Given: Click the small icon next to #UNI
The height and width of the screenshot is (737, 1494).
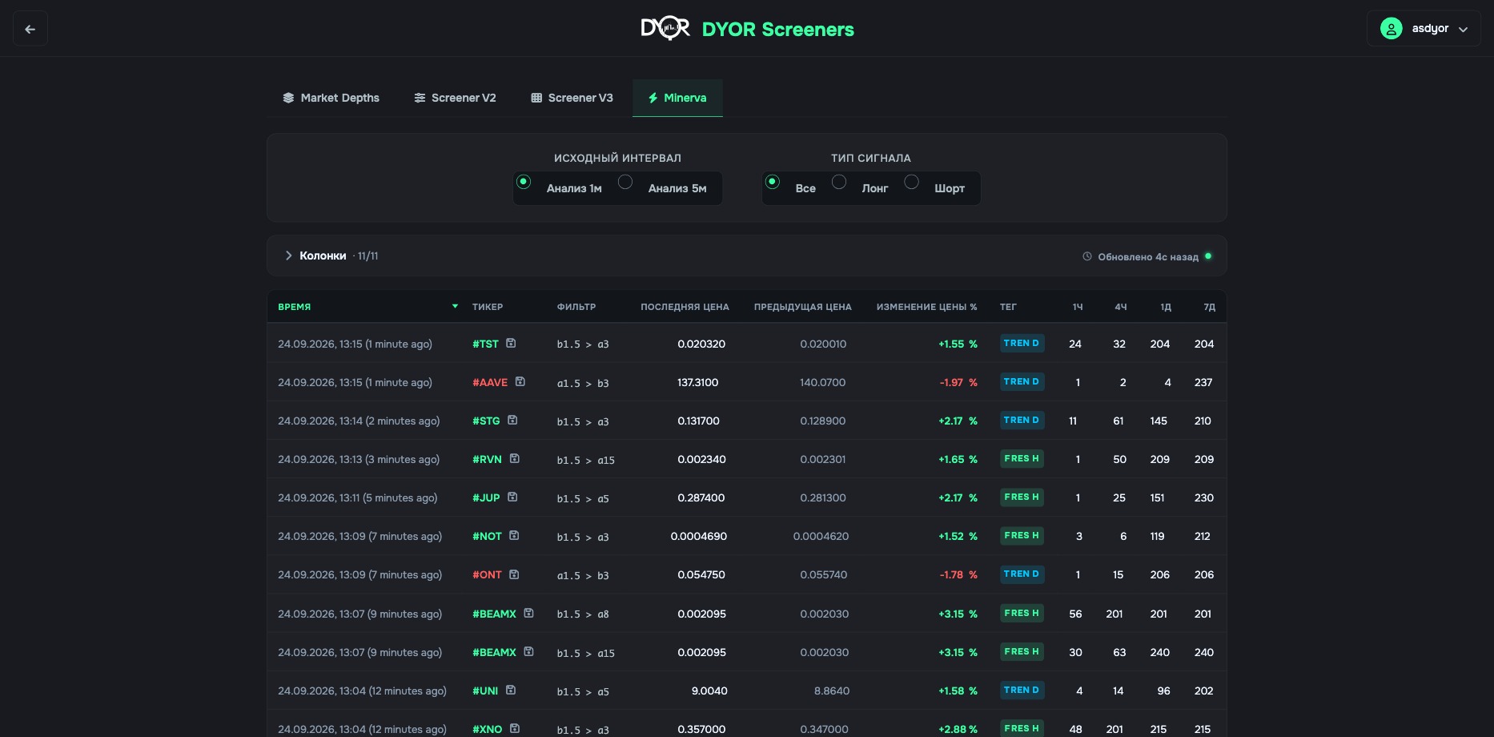Looking at the screenshot, I should 511,690.
